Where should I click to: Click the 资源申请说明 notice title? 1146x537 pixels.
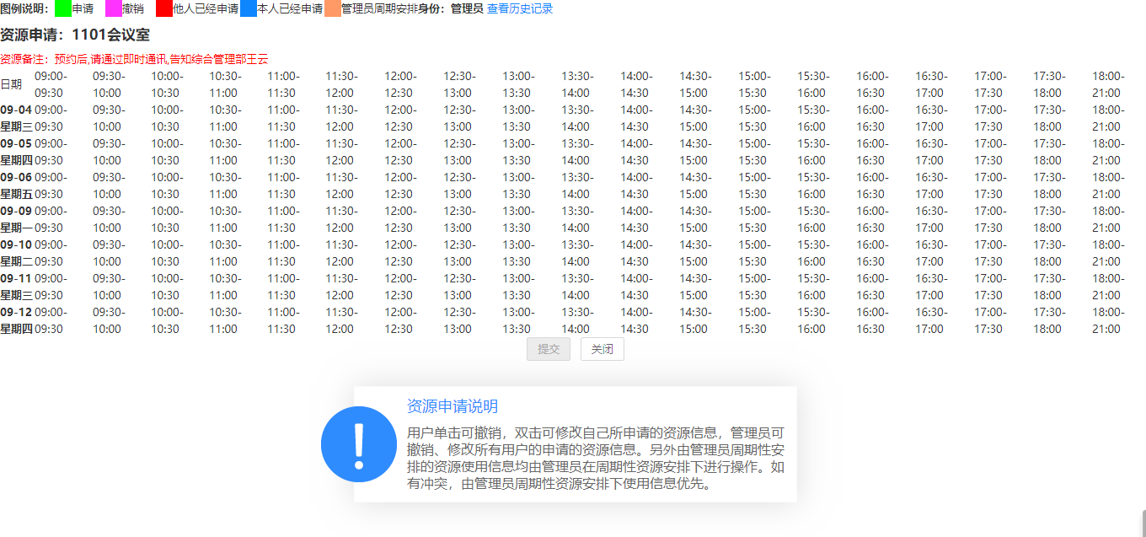pyautogui.click(x=453, y=406)
